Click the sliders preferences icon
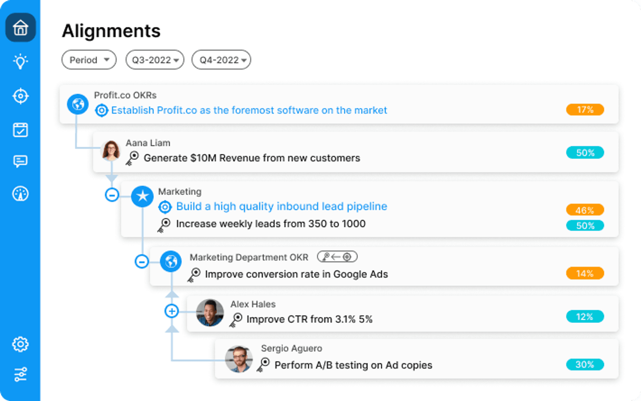641x401 pixels. coord(21,374)
